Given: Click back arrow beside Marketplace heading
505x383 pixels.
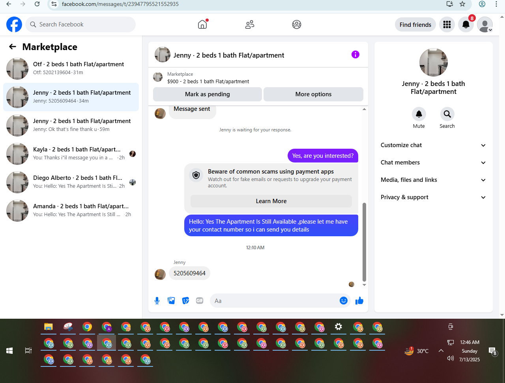Looking at the screenshot, I should pyautogui.click(x=13, y=47).
